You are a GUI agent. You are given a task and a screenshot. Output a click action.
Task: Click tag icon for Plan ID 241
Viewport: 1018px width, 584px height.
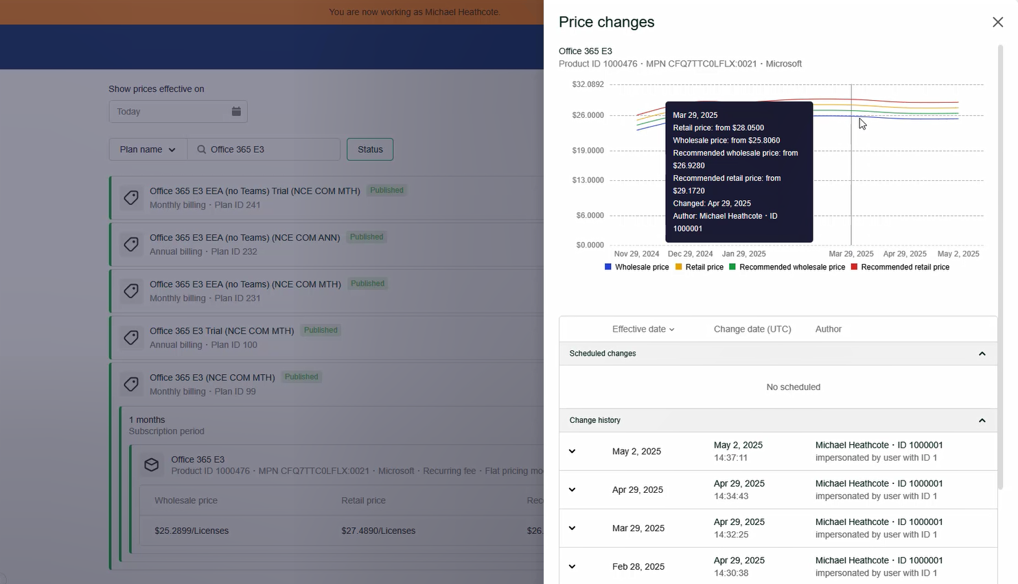pyautogui.click(x=130, y=198)
